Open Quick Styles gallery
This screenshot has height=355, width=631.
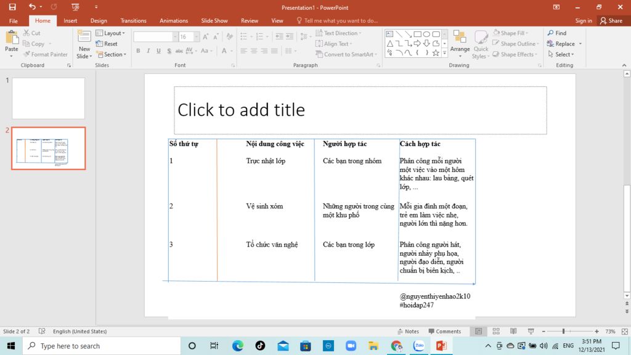pyautogui.click(x=481, y=44)
